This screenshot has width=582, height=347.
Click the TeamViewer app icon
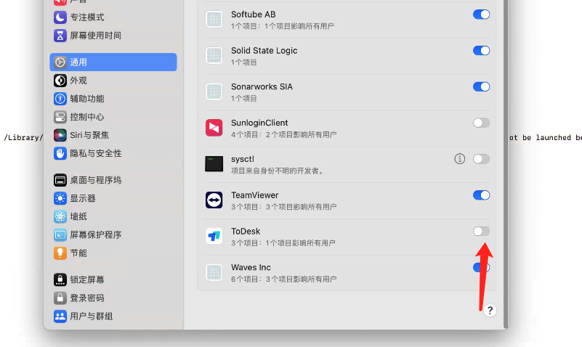214,200
